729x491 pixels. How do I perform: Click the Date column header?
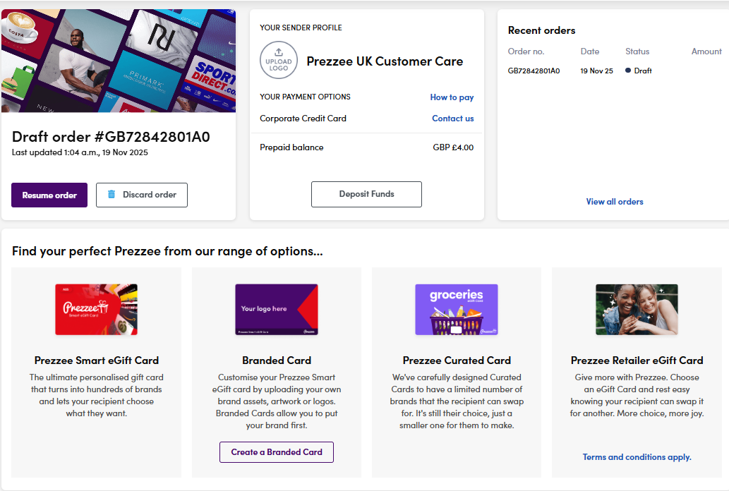[x=589, y=51]
